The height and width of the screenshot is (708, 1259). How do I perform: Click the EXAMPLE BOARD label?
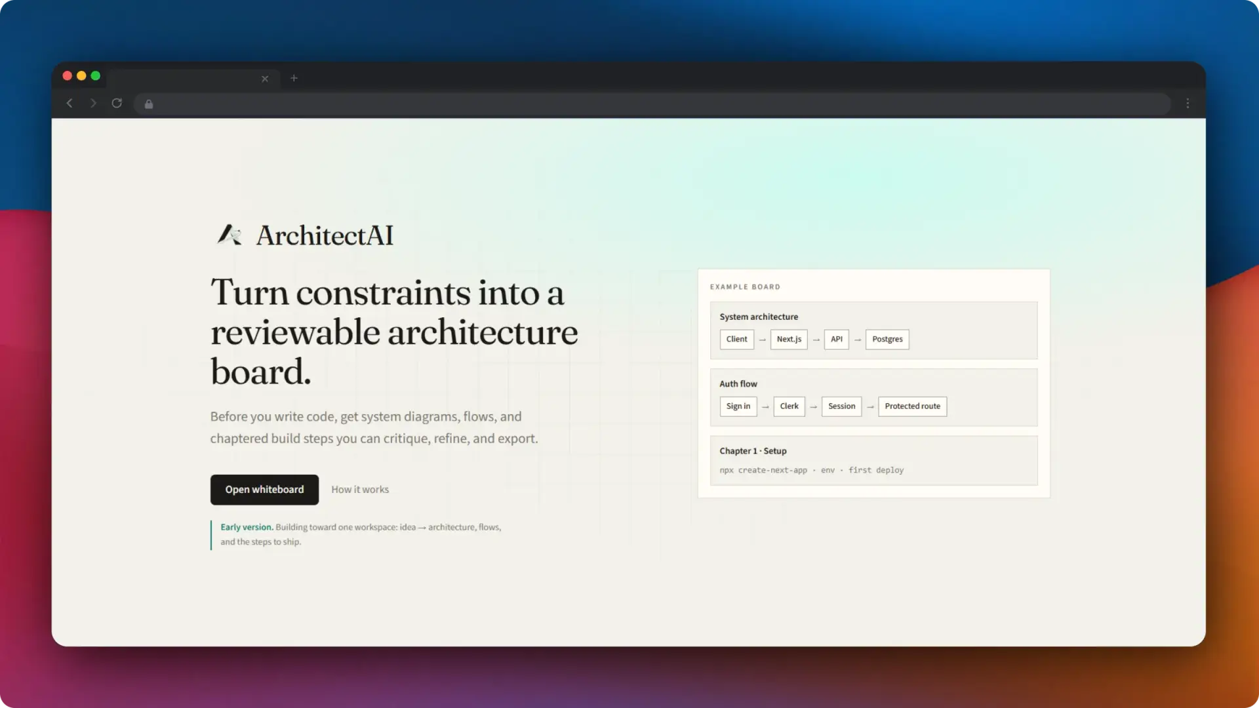click(745, 287)
